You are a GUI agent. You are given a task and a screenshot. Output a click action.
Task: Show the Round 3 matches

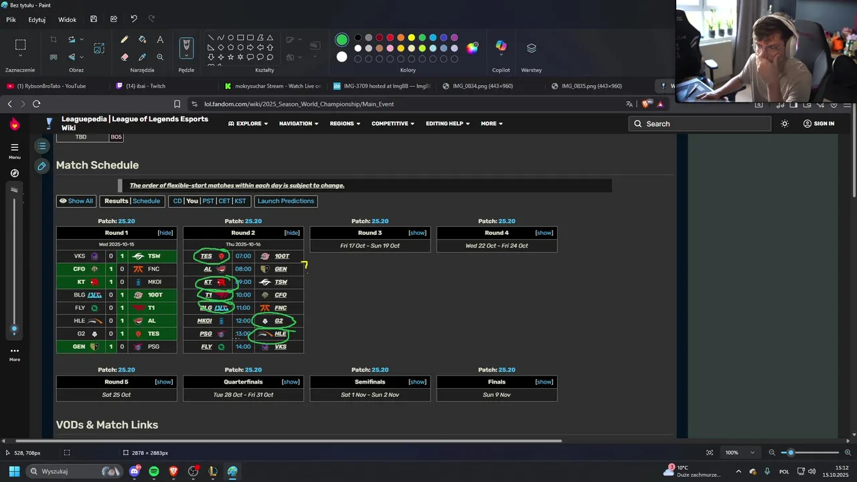coord(417,233)
